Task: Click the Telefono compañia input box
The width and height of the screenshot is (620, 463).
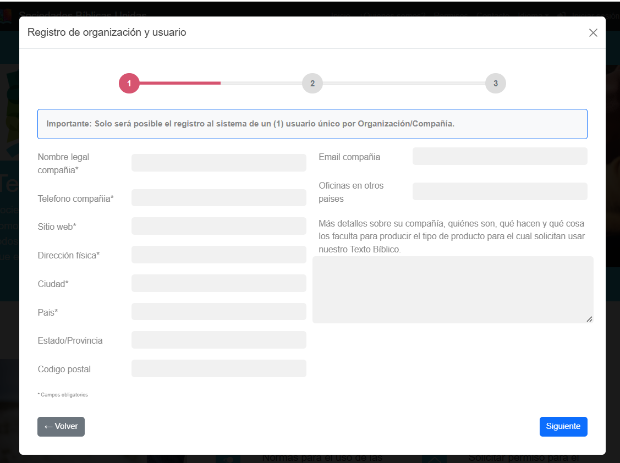Action: point(218,198)
